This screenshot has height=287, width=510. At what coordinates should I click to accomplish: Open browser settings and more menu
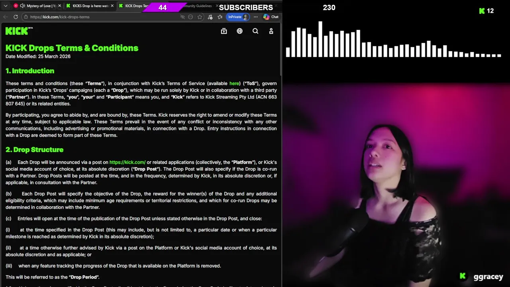tap(255, 17)
